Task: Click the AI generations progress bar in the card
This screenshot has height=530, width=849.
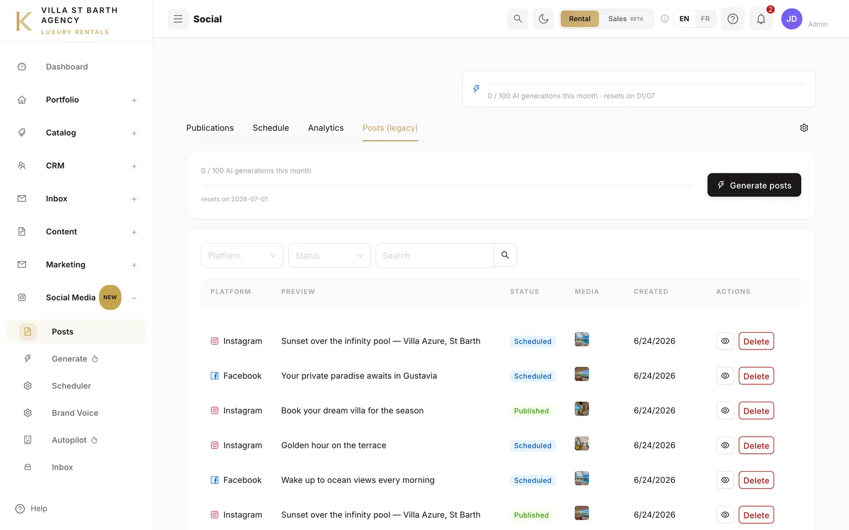Action: 447,185
